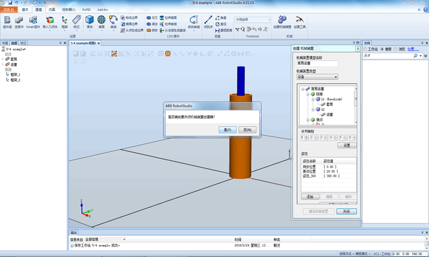This screenshot has height=257, width=429.
Task: Click the Smart组件 icon in ribbon
Action: 33,22
